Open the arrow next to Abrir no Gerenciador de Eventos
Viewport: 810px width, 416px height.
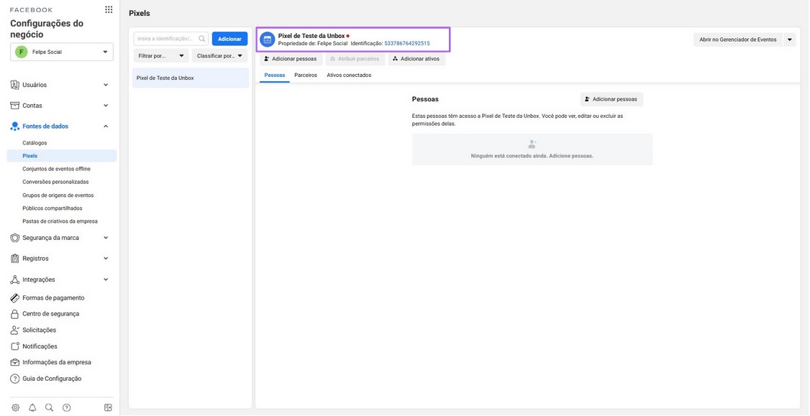click(x=789, y=40)
